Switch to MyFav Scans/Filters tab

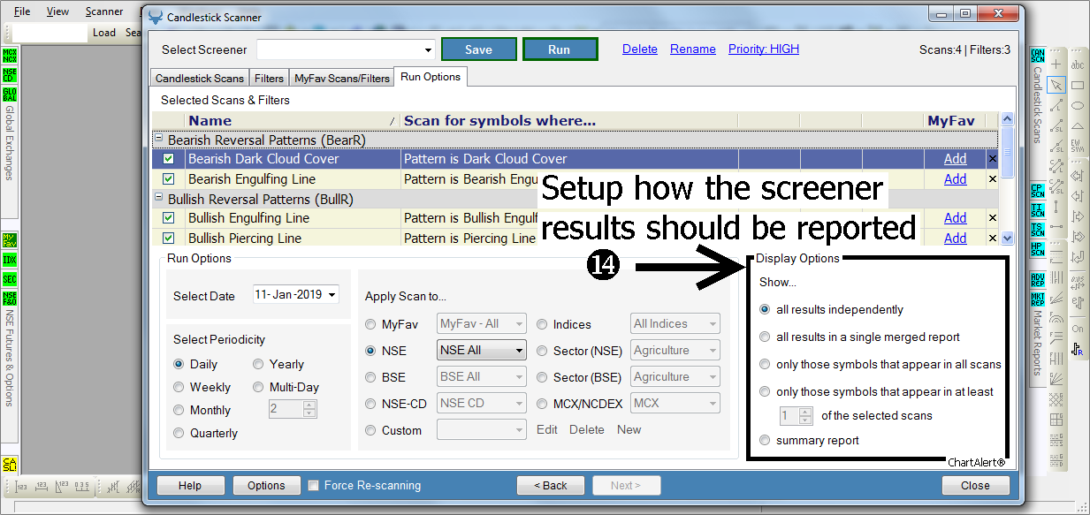(342, 78)
